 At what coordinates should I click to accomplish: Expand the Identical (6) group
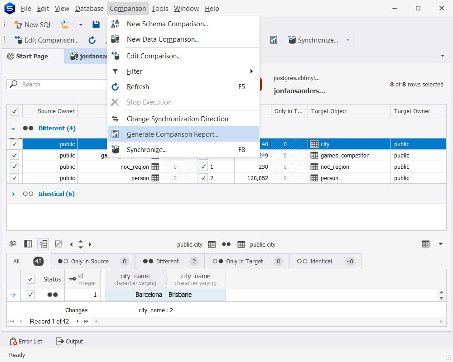coord(13,194)
